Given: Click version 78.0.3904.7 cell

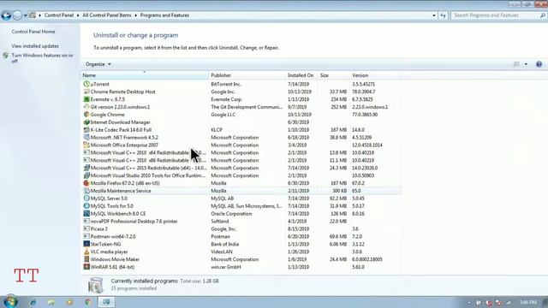Looking at the screenshot, I should (x=363, y=92).
